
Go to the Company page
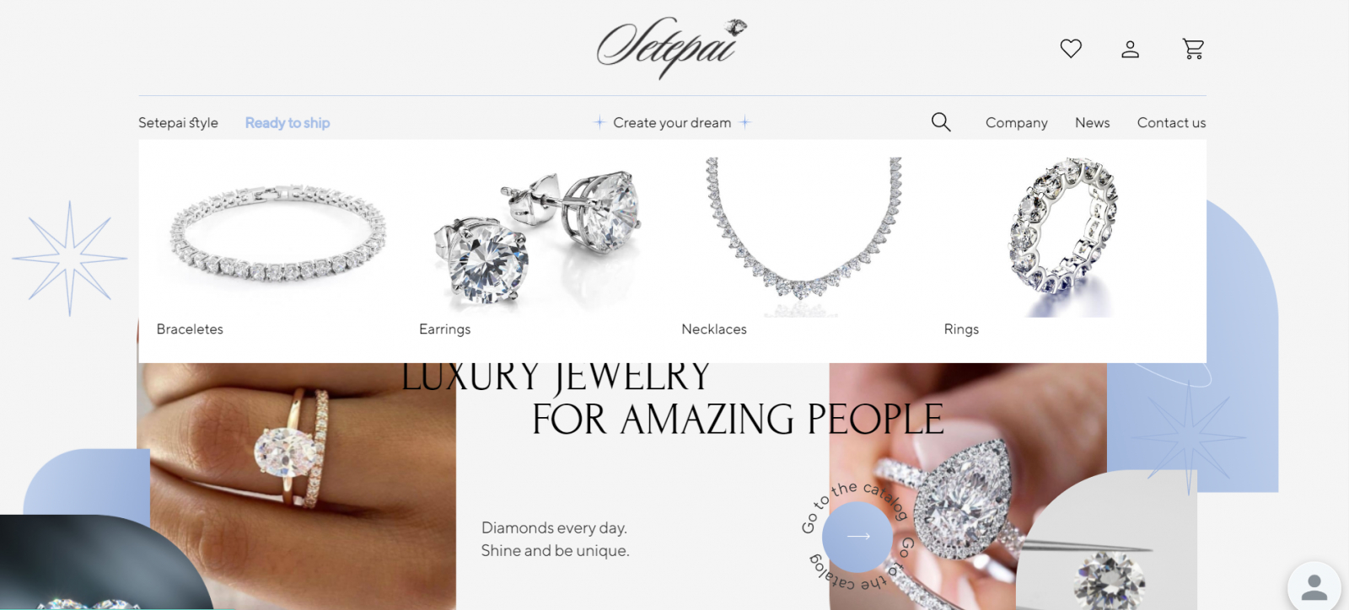(1017, 123)
